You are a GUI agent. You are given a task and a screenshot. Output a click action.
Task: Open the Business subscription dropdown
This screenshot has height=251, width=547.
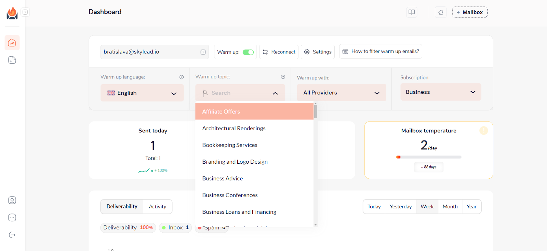(440, 92)
